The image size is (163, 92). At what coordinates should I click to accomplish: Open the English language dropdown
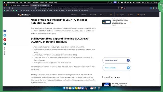(141, 15)
